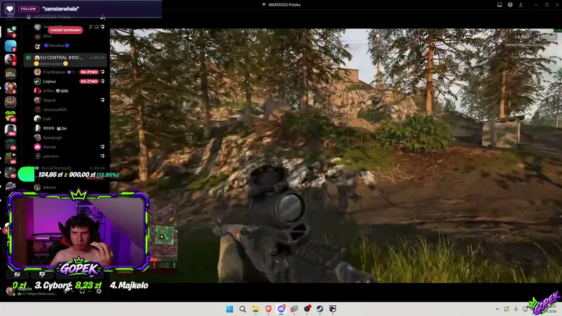This screenshot has width=562, height=316.
Task: Open the server icon with badge 24
Action: [x=11, y=158]
